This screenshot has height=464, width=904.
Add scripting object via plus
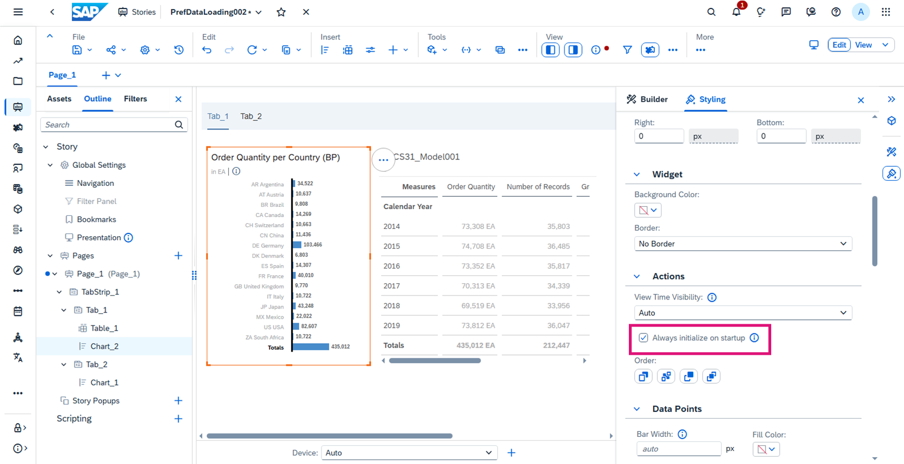point(178,419)
